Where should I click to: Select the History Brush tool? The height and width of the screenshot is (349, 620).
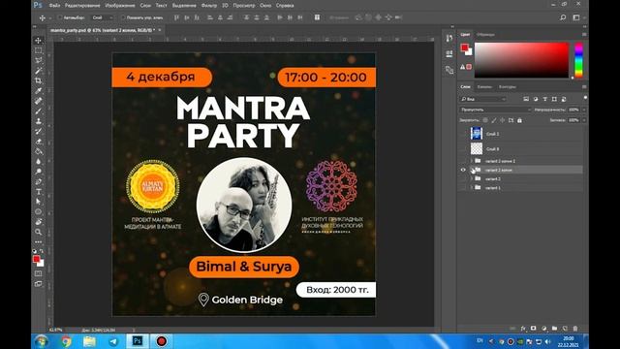point(39,131)
